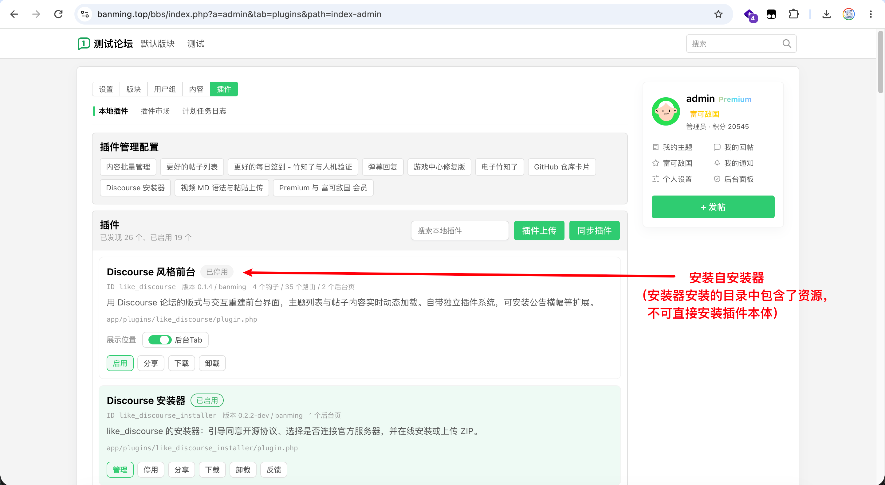Switch to the 设置 tab

(106, 89)
